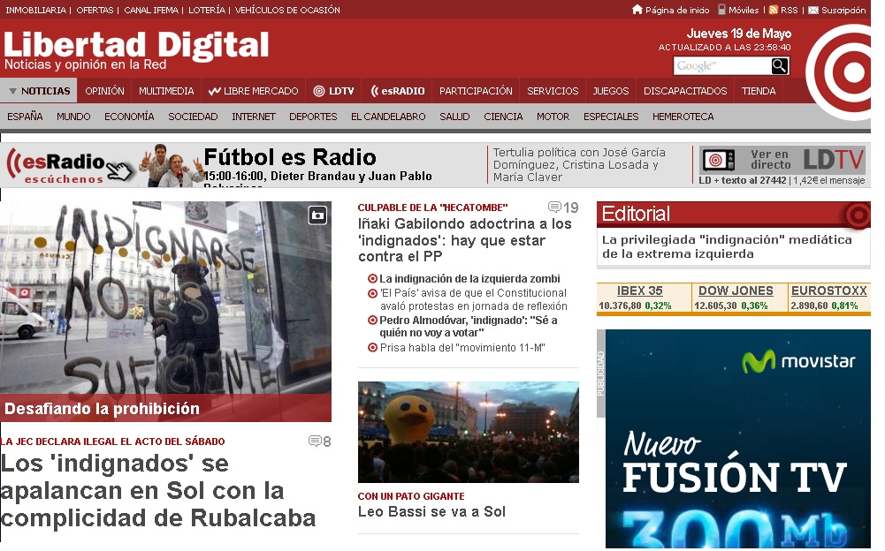The image size is (885, 551).
Task: Read the Iñaki Gabilondo headline article
Action: coord(464,239)
